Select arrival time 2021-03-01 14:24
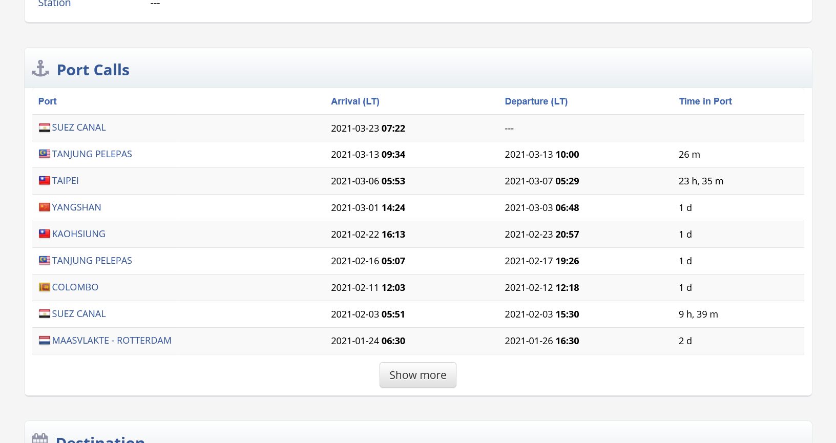 [368, 208]
